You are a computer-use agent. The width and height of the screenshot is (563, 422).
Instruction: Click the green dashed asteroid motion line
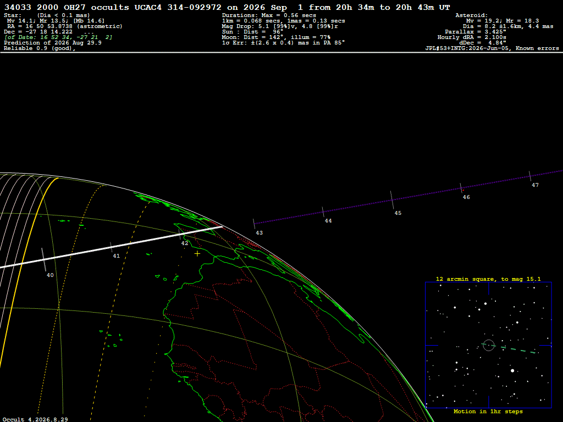(509, 348)
